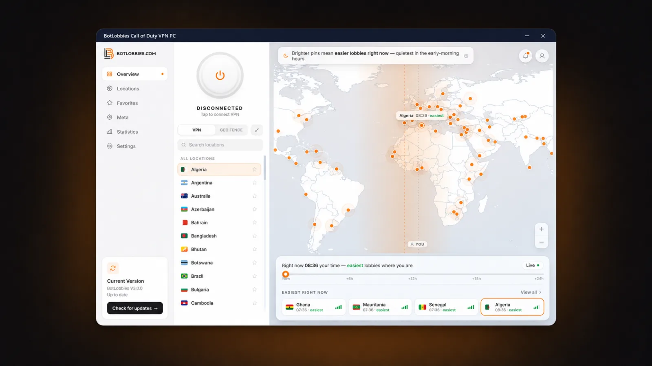Select the Ghana easiest card

[314, 307]
